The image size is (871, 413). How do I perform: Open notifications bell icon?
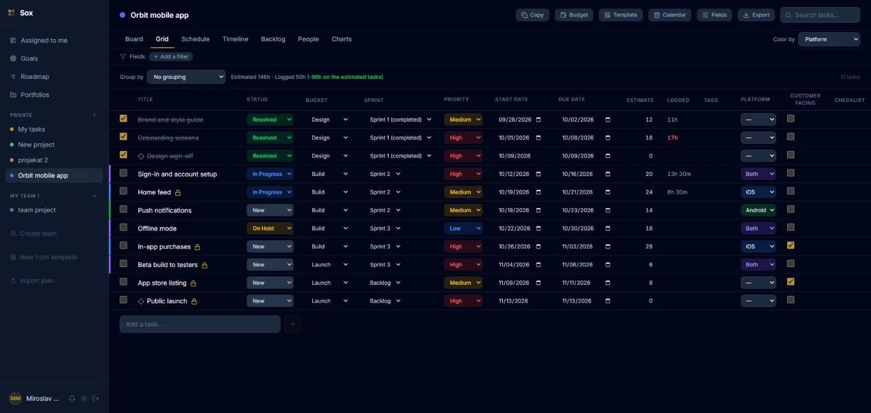(72, 399)
